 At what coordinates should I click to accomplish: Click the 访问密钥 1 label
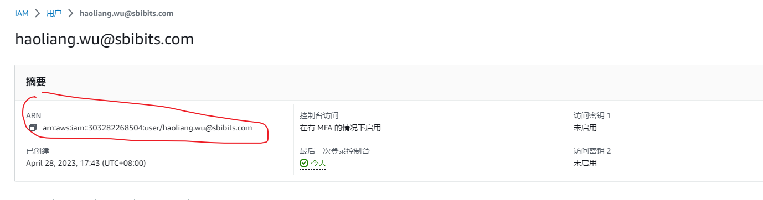[x=592, y=116]
